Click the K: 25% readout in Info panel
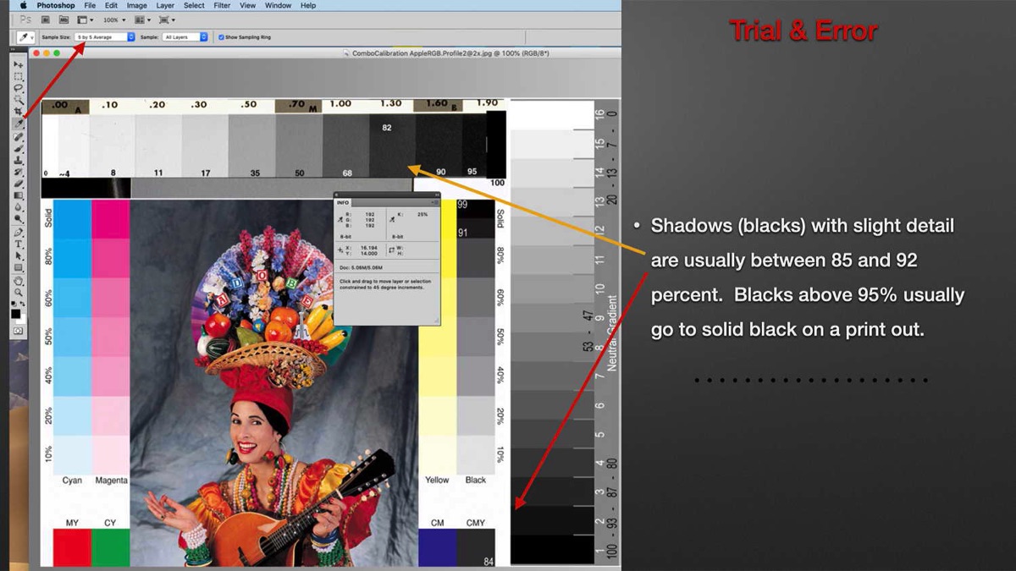Viewport: 1016px width, 571px height. [412, 214]
